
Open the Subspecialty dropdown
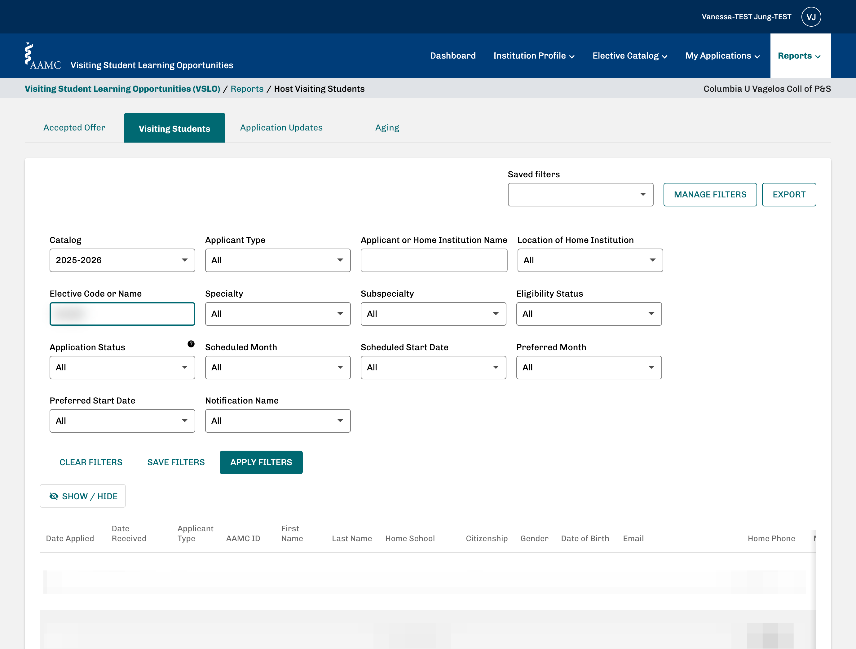(433, 314)
